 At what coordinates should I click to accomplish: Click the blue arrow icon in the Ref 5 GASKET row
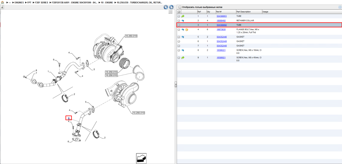183,37
